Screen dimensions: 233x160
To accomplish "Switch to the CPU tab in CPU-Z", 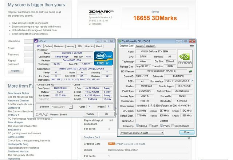I will click(x=39, y=46).
